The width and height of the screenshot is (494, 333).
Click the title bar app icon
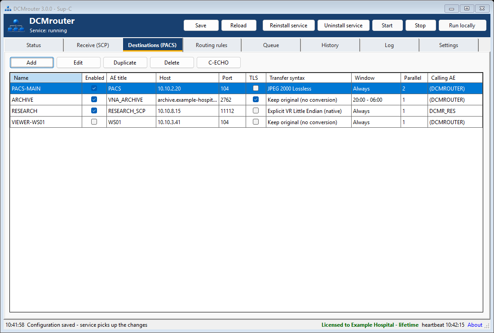[8, 9]
